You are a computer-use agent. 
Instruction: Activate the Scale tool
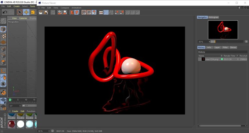click(33, 12)
